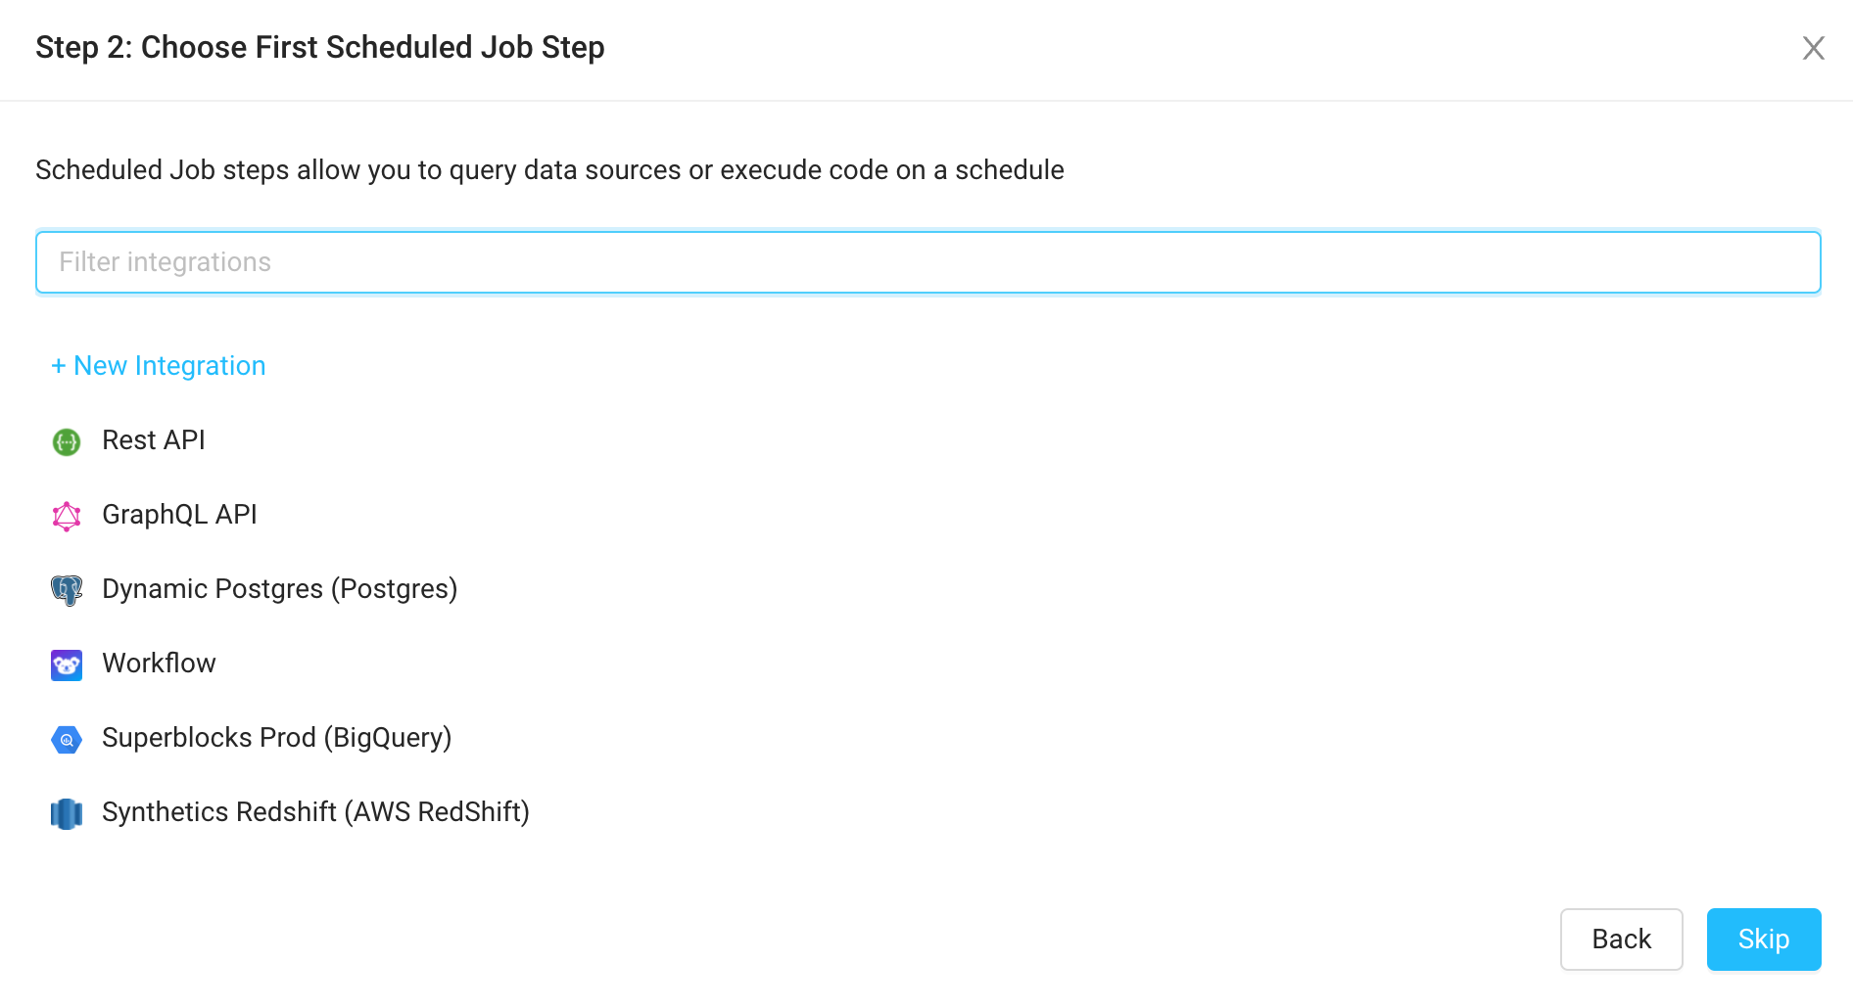Viewport: 1853px width, 1008px height.
Task: Select the Rest API integration
Action: [x=153, y=441]
